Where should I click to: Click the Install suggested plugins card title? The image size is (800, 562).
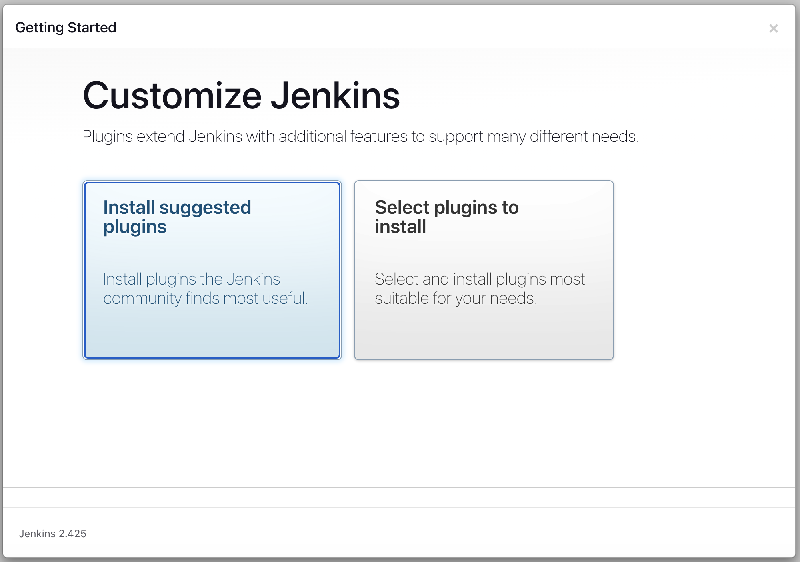pos(177,217)
